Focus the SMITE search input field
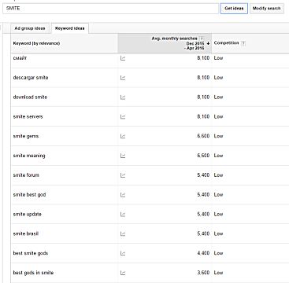The height and width of the screenshot is (283, 289). [110, 9]
